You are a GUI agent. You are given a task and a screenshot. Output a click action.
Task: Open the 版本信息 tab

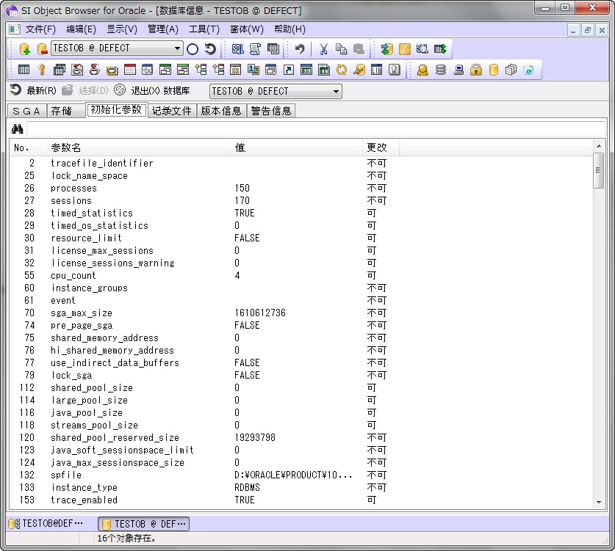[x=221, y=111]
